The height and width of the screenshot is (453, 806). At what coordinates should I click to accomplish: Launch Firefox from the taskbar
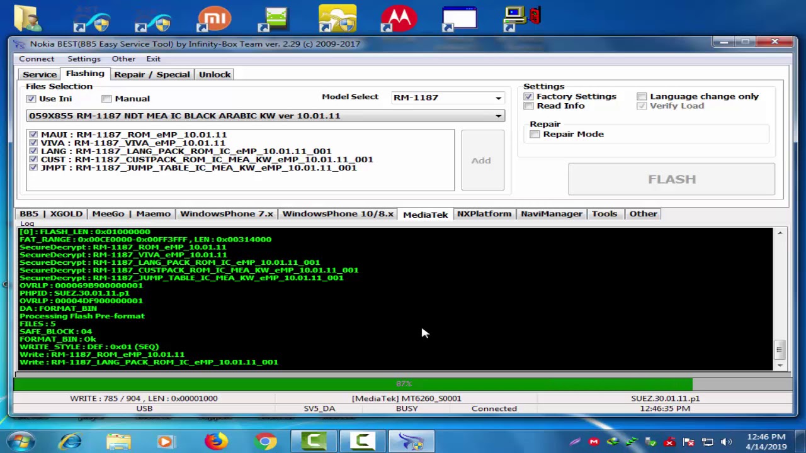(215, 441)
